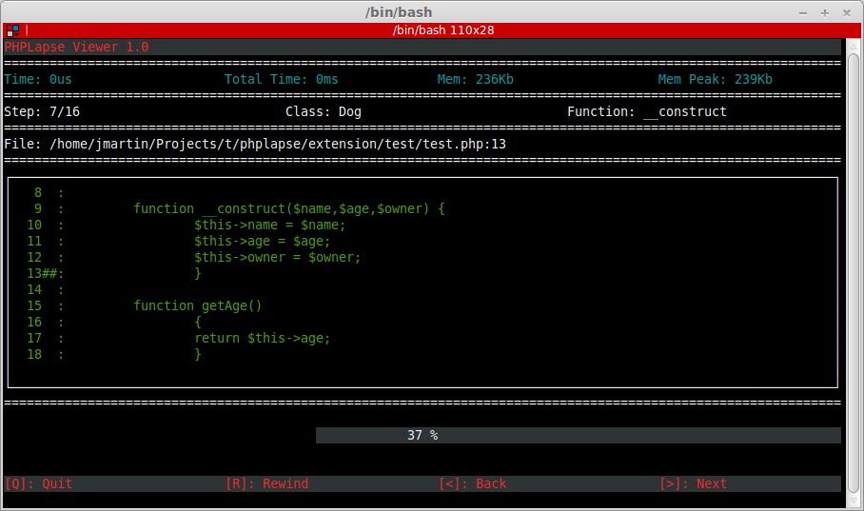The image size is (864, 511).
Task: Click the Mem: 236Kb readout
Action: 476,79
